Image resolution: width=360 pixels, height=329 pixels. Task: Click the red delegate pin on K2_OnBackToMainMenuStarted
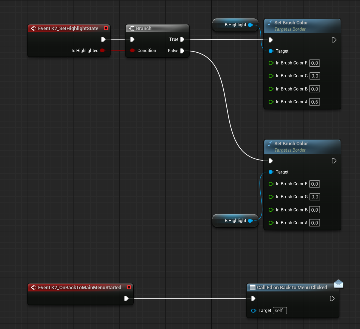(x=129, y=287)
